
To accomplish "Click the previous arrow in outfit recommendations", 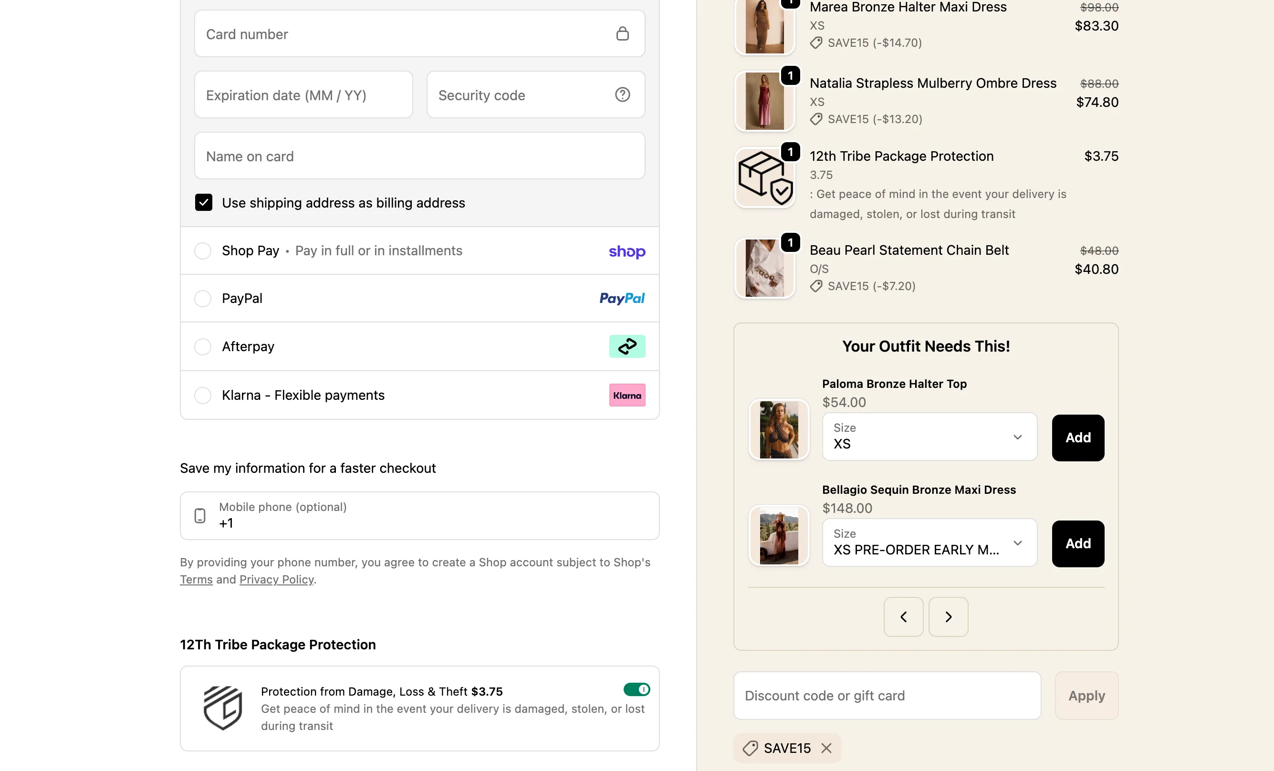I will [x=903, y=616].
